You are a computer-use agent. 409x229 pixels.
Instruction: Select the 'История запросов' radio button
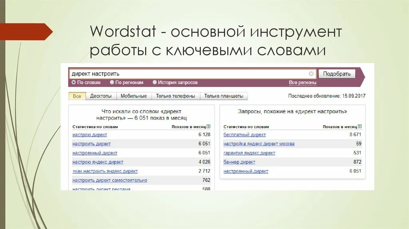point(155,82)
